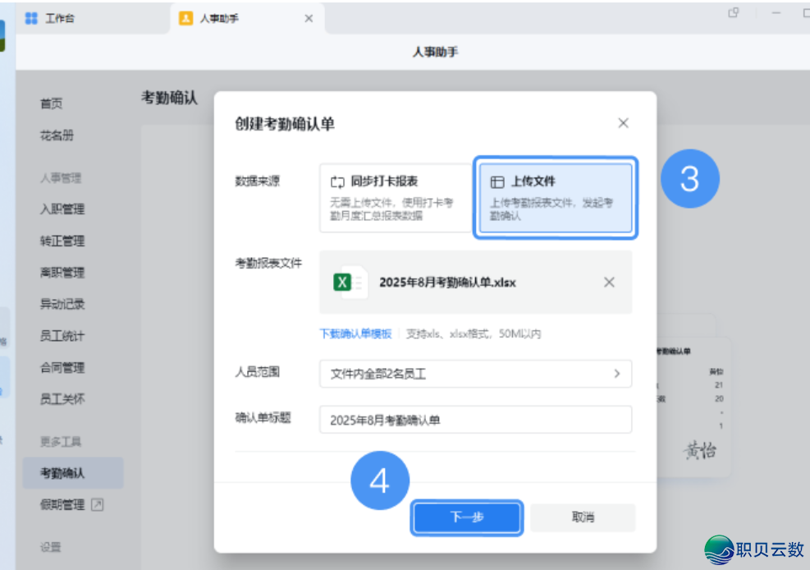Open 假期管理 external link icon

click(x=98, y=505)
